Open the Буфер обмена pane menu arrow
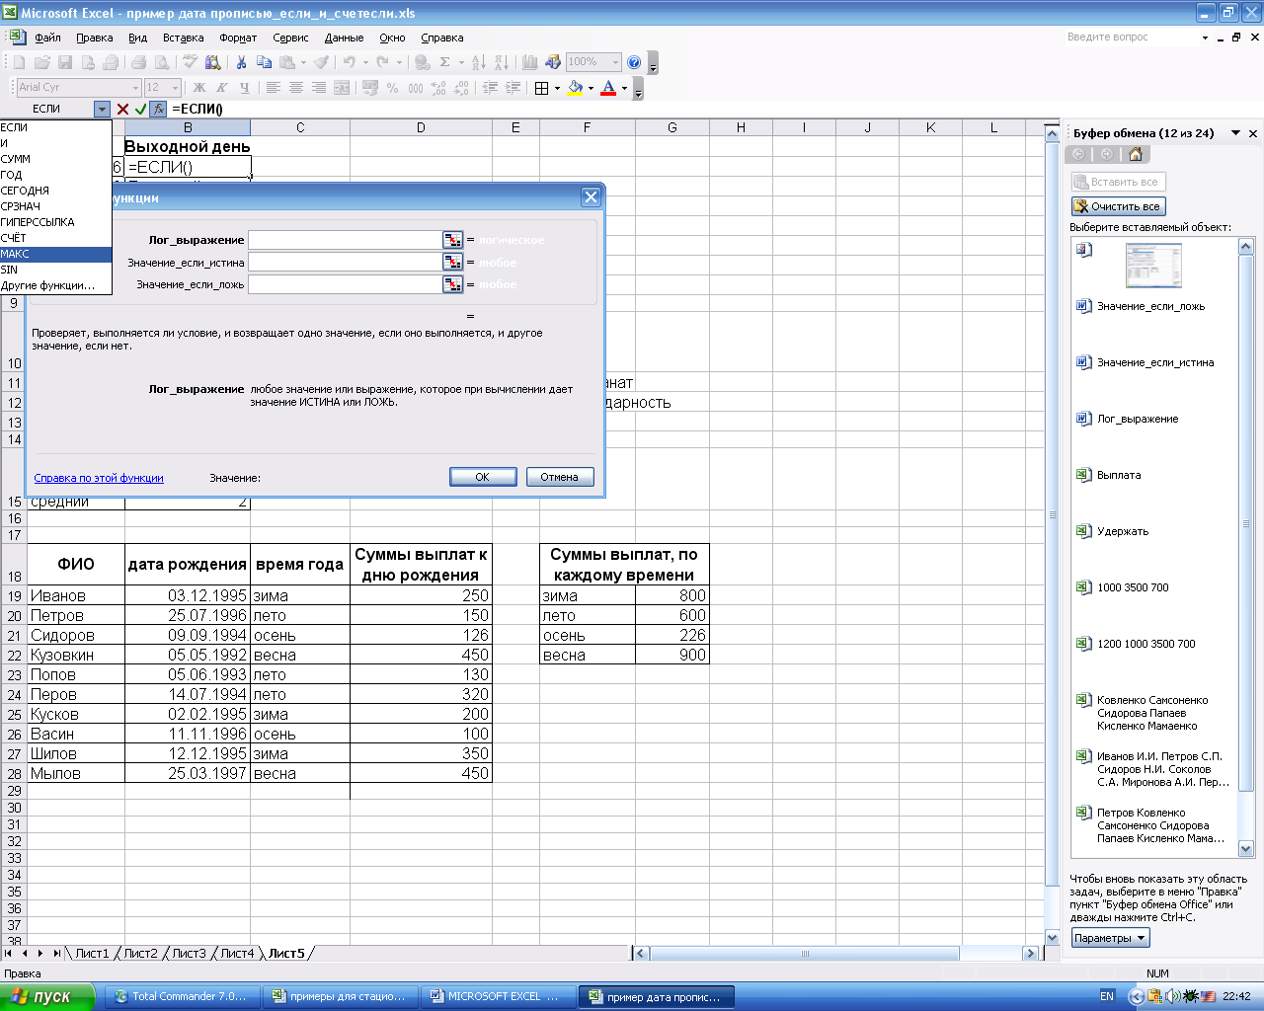This screenshot has height=1011, width=1264. [x=1235, y=133]
